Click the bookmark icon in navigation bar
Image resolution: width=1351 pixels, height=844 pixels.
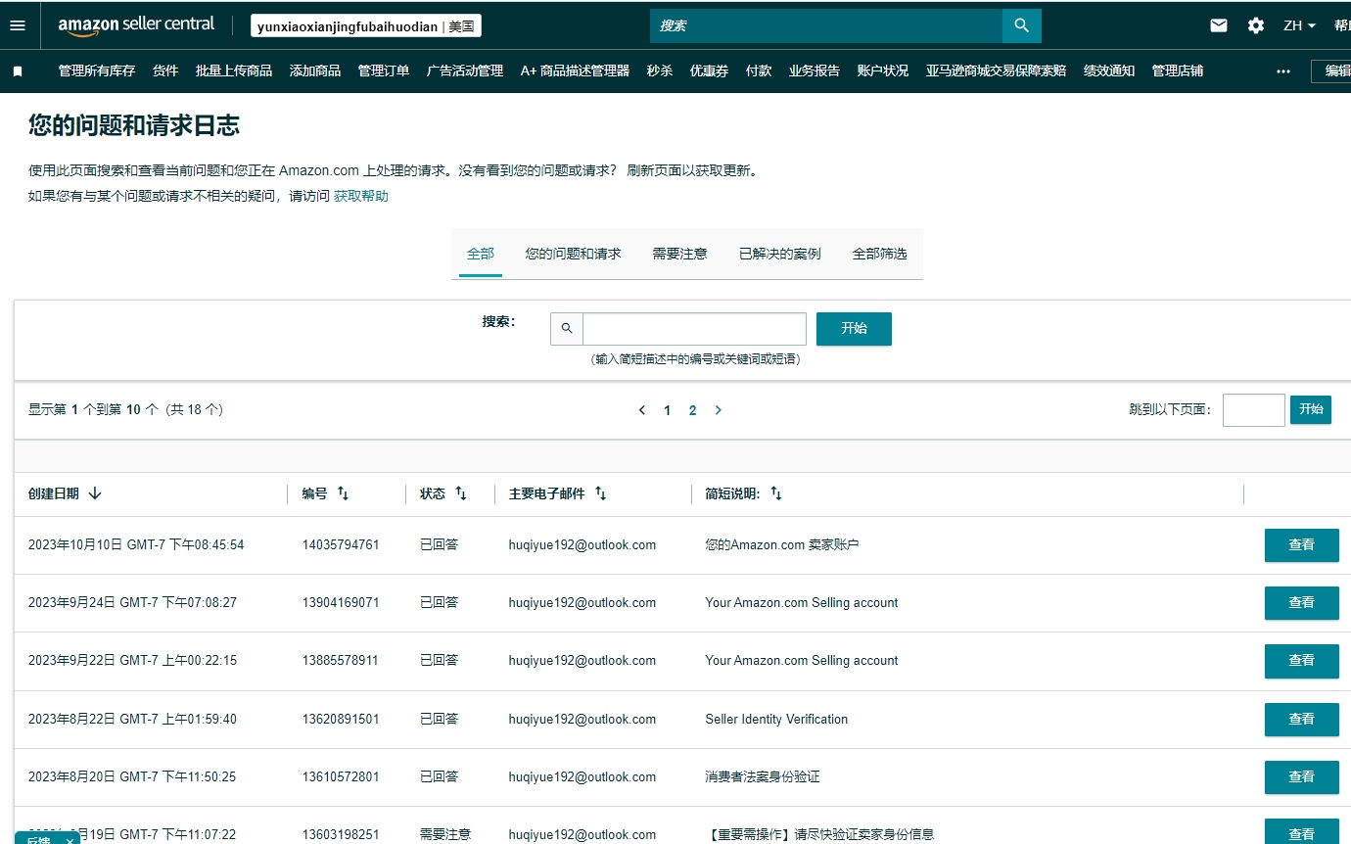click(18, 70)
